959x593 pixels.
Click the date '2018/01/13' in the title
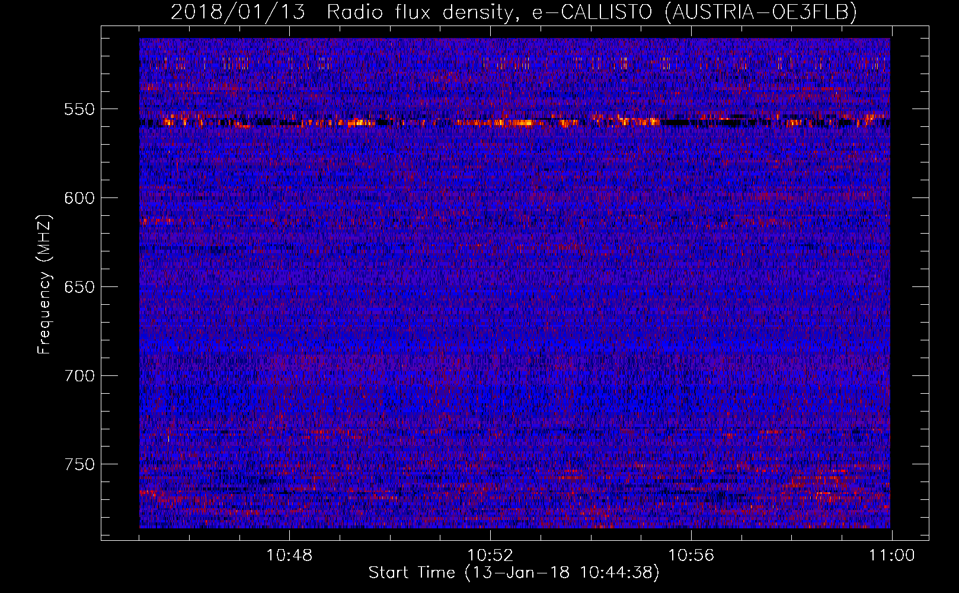[x=238, y=11]
